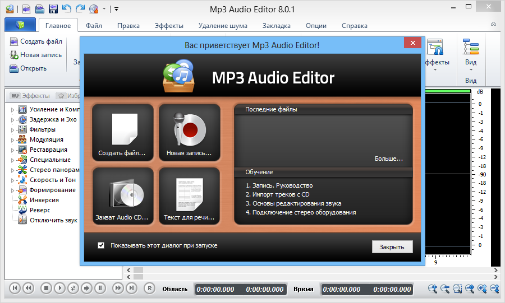Click the new file icon in quick access toolbar

[26, 9]
